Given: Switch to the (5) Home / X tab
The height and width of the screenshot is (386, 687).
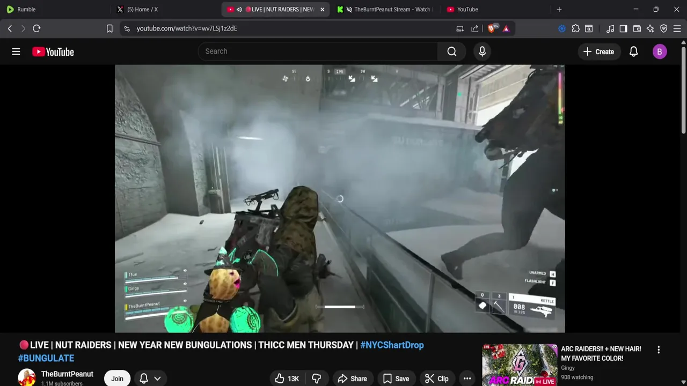Looking at the screenshot, I should coord(166,9).
